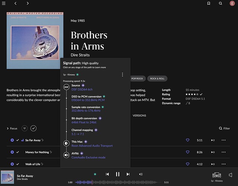The height and width of the screenshot is (186, 238).
Task: Open DSD64 to 352.8kHz PCM details
Action: point(88,100)
